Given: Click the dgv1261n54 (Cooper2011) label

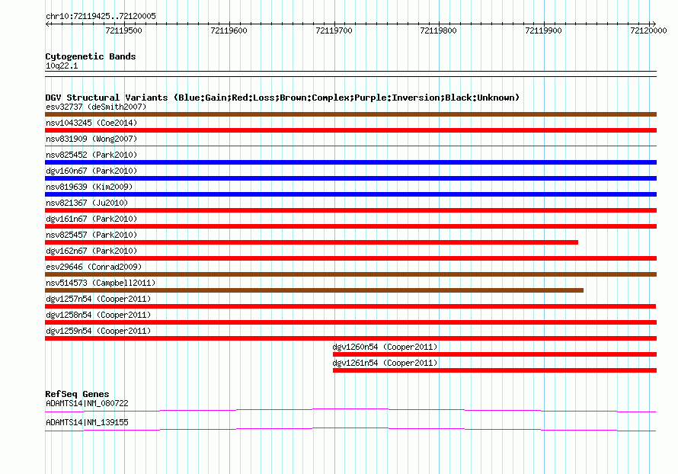Looking at the screenshot, I should click(385, 363).
